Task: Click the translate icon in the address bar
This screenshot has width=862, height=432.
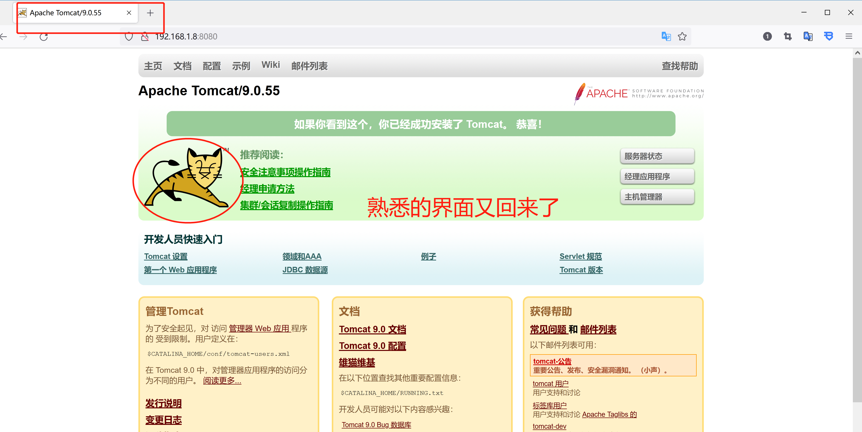Action: tap(666, 36)
